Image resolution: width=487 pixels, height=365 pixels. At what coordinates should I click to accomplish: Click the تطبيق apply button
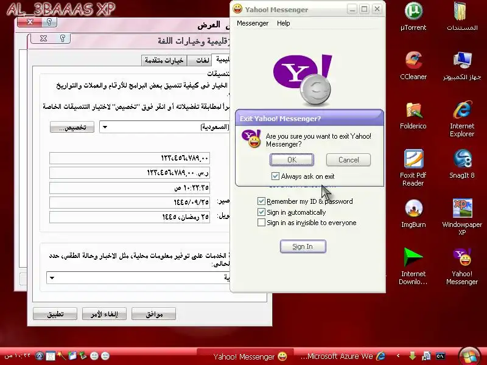coord(55,314)
